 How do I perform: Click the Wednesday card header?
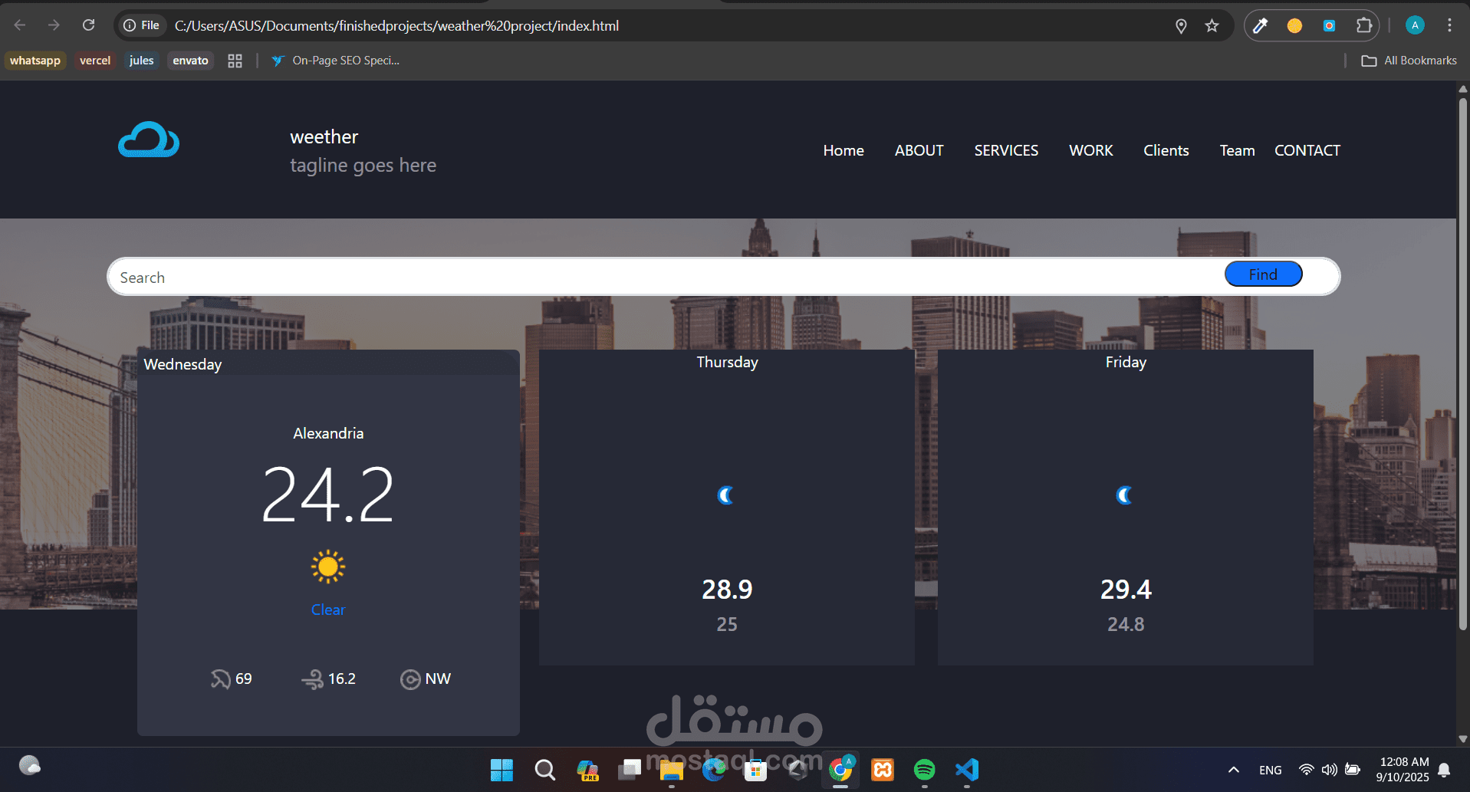(x=328, y=363)
